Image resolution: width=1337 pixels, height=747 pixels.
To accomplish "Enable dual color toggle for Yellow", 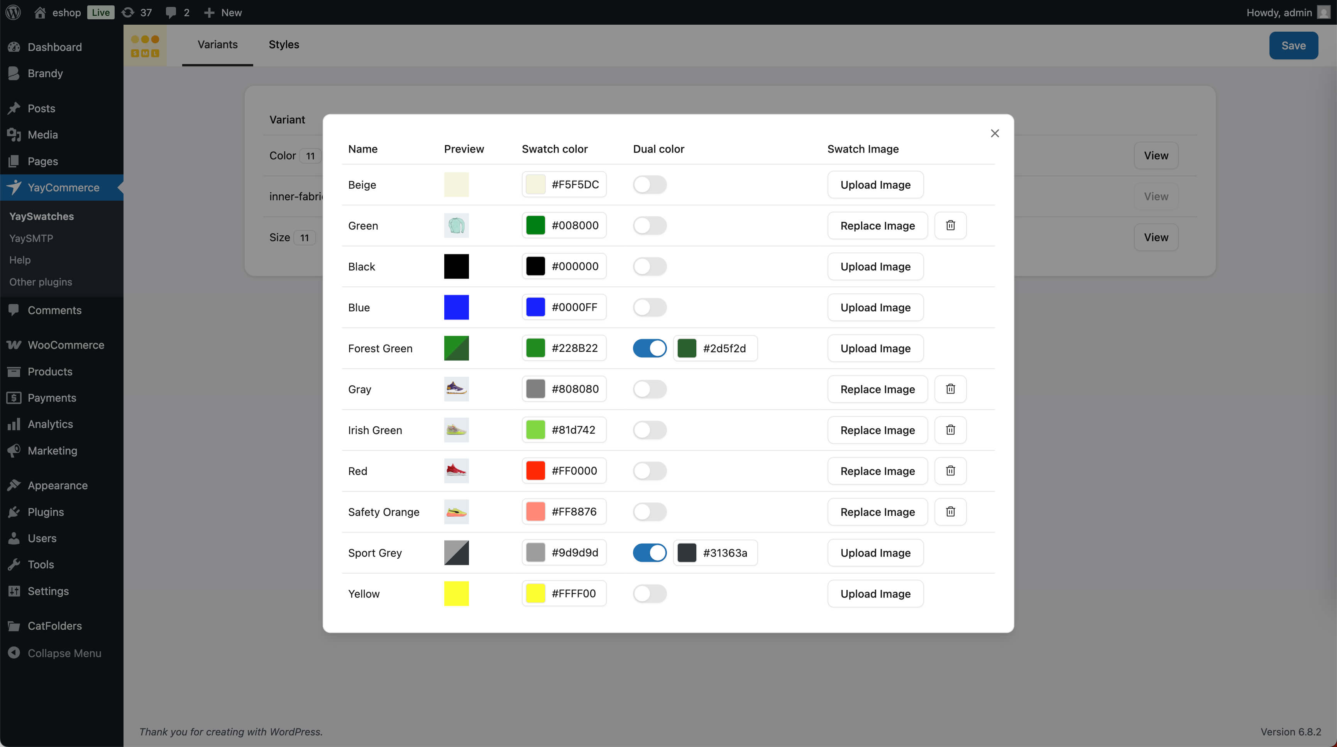I will coord(649,593).
